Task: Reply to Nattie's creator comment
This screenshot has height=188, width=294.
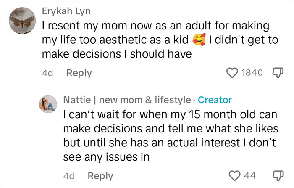Action: coord(100,176)
